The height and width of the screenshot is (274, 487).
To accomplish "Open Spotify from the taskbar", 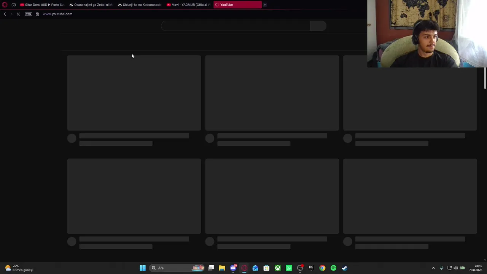I will tap(333, 268).
